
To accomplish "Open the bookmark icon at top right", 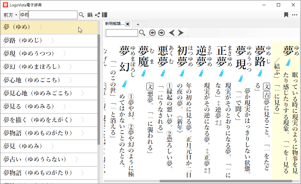I will coord(286,15).
